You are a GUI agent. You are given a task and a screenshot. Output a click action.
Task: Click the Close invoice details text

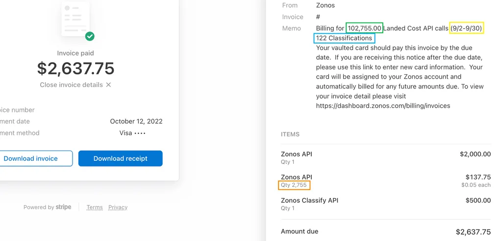[x=72, y=85]
